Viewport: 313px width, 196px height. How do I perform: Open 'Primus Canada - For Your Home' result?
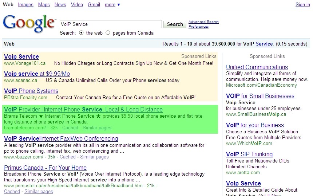pos(45,168)
